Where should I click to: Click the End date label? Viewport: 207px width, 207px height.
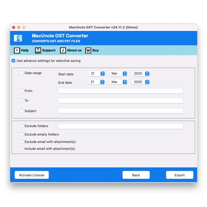65,83
